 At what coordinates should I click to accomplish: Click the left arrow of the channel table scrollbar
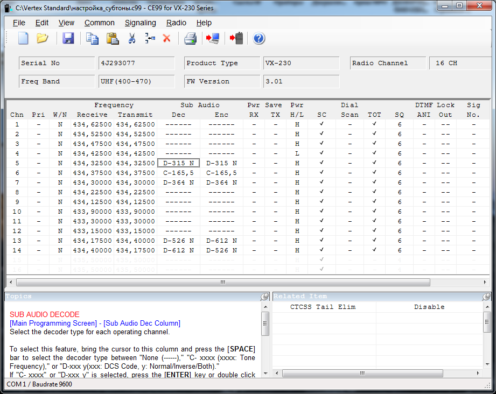pyautogui.click(x=11, y=282)
